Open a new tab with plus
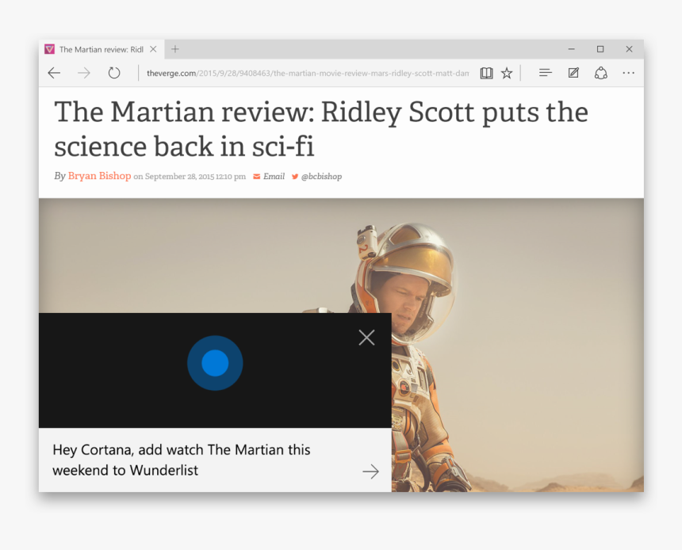 click(x=174, y=49)
